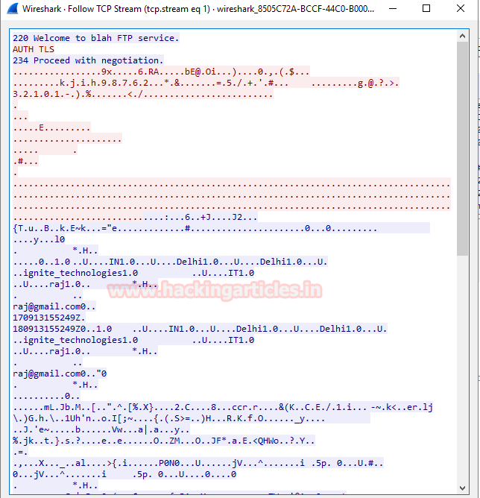Minimize the Follow TCP Stream window
The image size is (480, 498).
[x=393, y=9]
